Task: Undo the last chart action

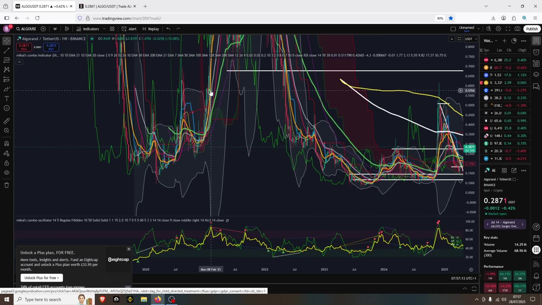Action: 168,29
